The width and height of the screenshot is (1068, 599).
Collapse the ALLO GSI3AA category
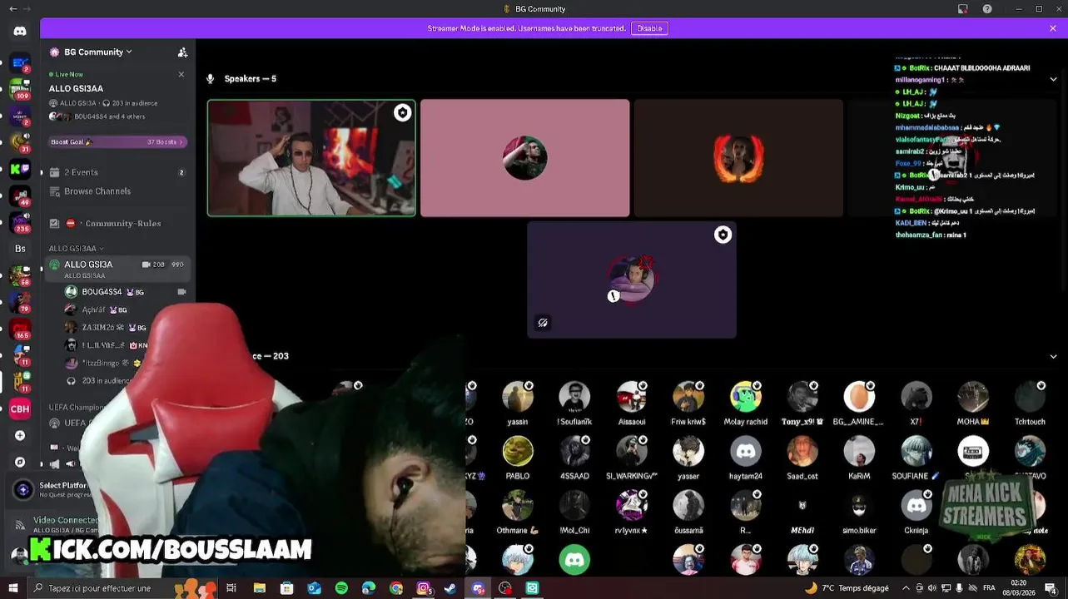tap(76, 249)
